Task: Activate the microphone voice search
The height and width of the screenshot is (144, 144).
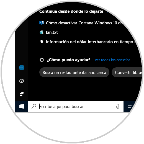Action: point(118,106)
